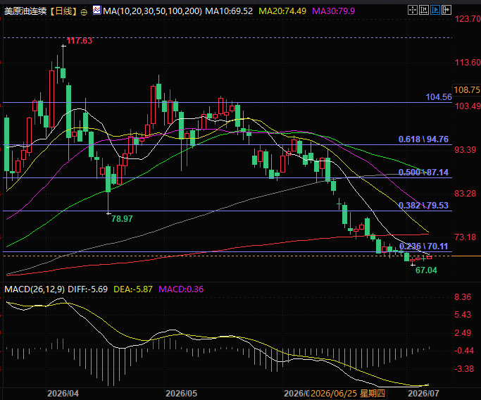The width and height of the screenshot is (481, 400).
Task: Click the 0.382 \ 79.53 Fibonacci label
Action: click(423, 206)
